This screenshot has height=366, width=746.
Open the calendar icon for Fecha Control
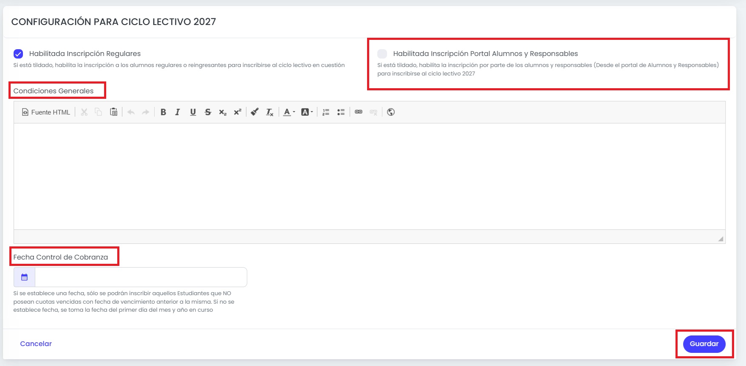pyautogui.click(x=24, y=277)
